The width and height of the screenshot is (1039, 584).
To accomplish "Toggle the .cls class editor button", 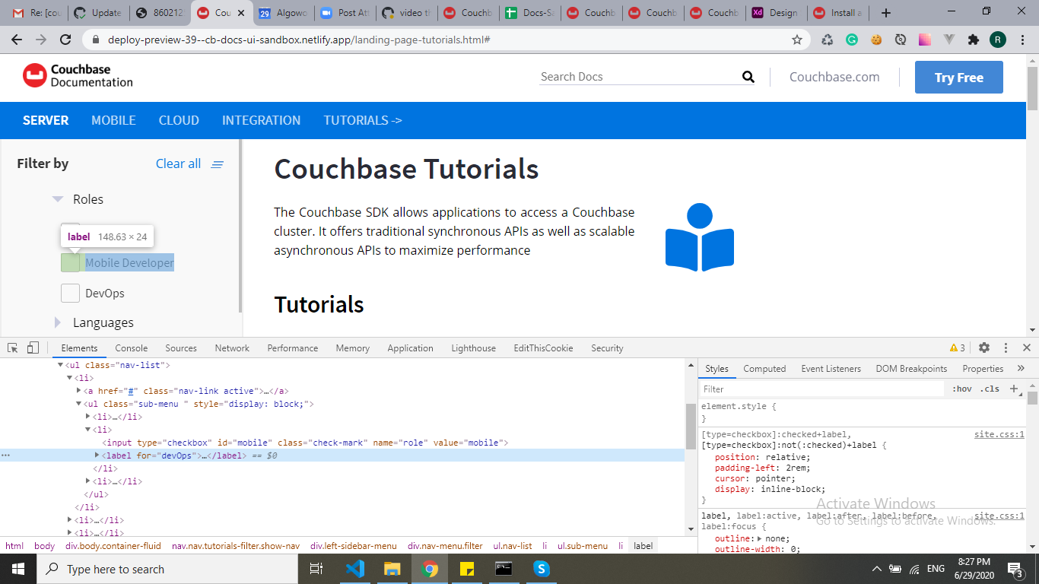I will (990, 389).
